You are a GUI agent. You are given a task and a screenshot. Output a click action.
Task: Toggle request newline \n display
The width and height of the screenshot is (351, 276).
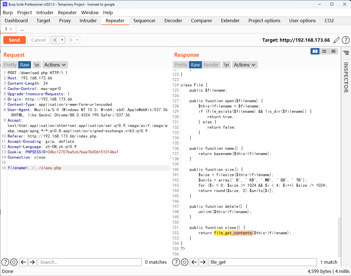37,65
